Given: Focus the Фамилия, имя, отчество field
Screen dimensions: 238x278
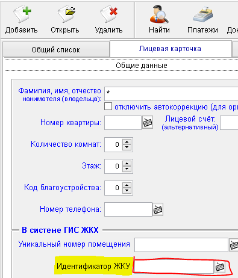Looking at the screenshot, I should point(171,94).
